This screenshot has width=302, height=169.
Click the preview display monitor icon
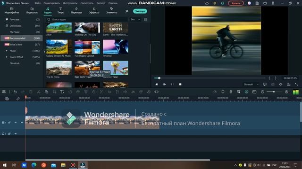265,84
